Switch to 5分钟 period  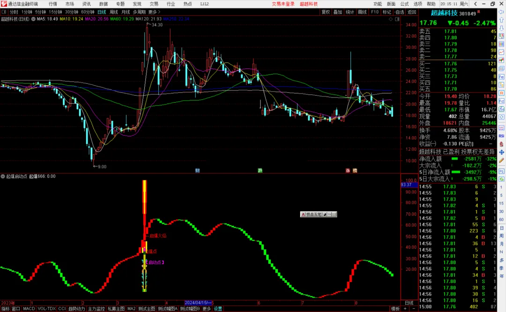pos(40,12)
